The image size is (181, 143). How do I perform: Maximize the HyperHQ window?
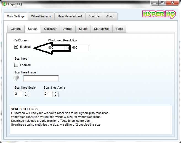(x=162, y=3)
